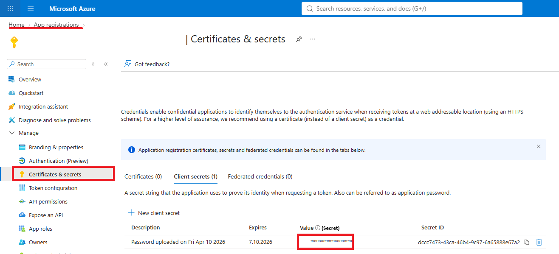The height and width of the screenshot is (254, 559).
Task: Focus the sidebar Search field
Action: (47, 64)
